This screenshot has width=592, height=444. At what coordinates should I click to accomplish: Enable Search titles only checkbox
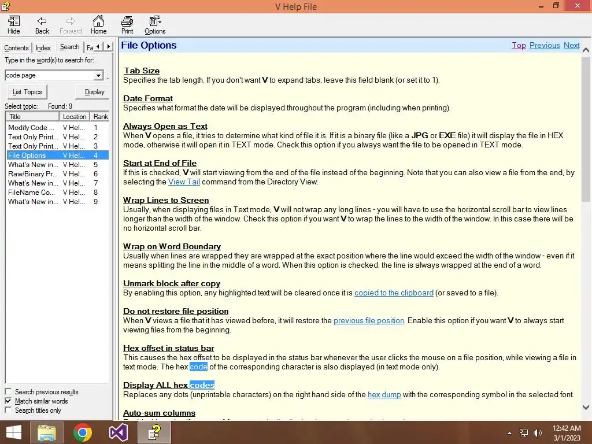coord(8,410)
